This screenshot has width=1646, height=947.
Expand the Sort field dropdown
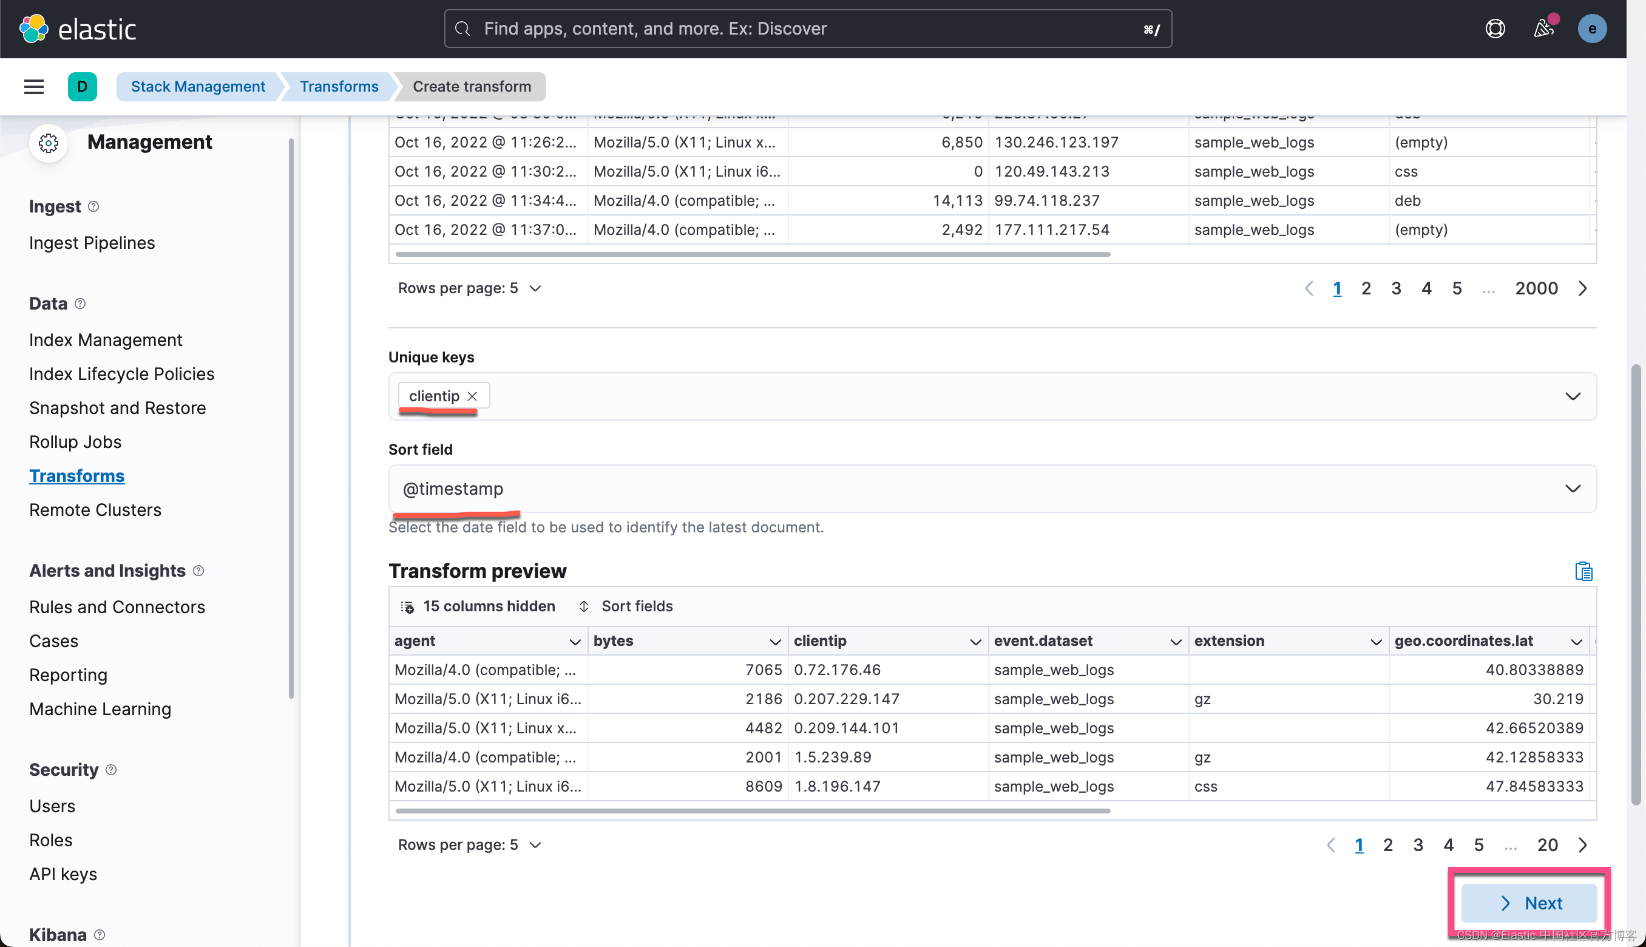tap(1572, 489)
